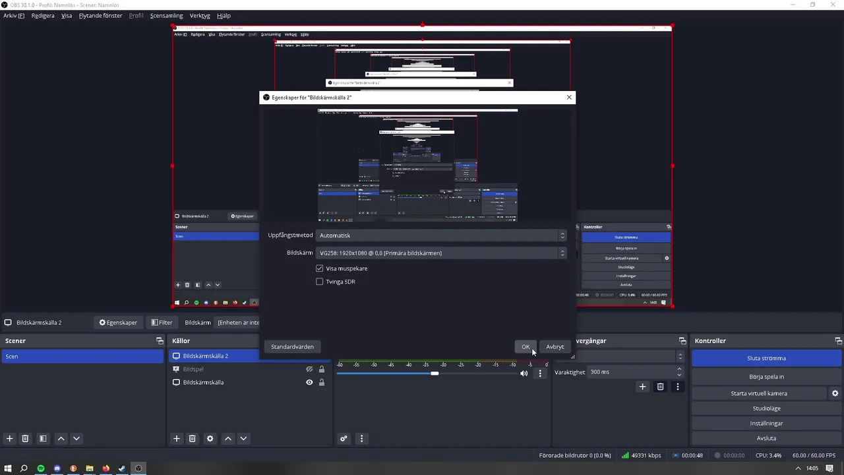The width and height of the screenshot is (844, 475).
Task: Open Discord from the taskbar
Action: [x=57, y=468]
